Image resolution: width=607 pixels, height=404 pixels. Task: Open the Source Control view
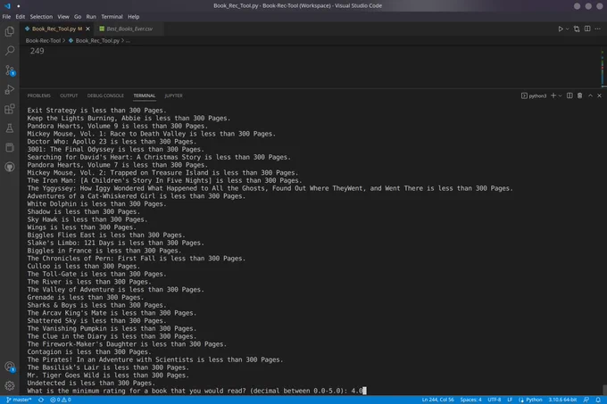click(x=10, y=70)
